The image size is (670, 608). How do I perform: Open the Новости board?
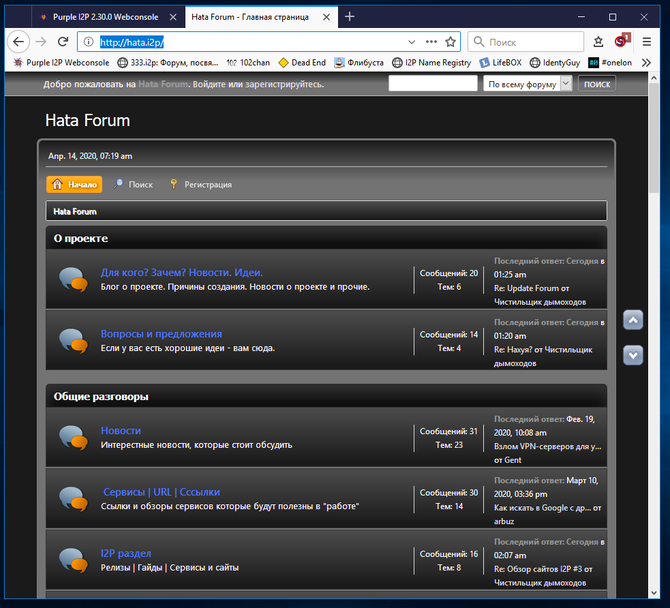pyautogui.click(x=121, y=431)
